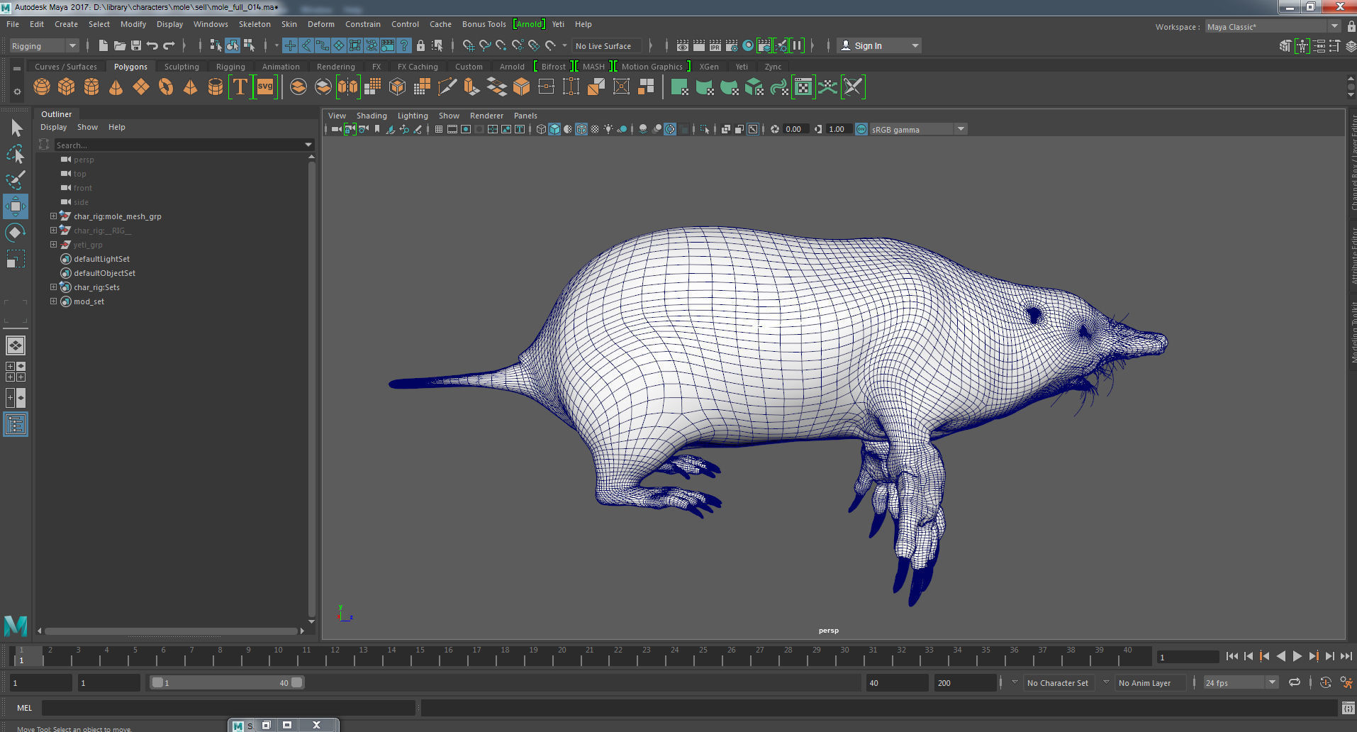This screenshot has width=1357, height=732.
Task: Toggle color management ON button
Action: [x=861, y=129]
